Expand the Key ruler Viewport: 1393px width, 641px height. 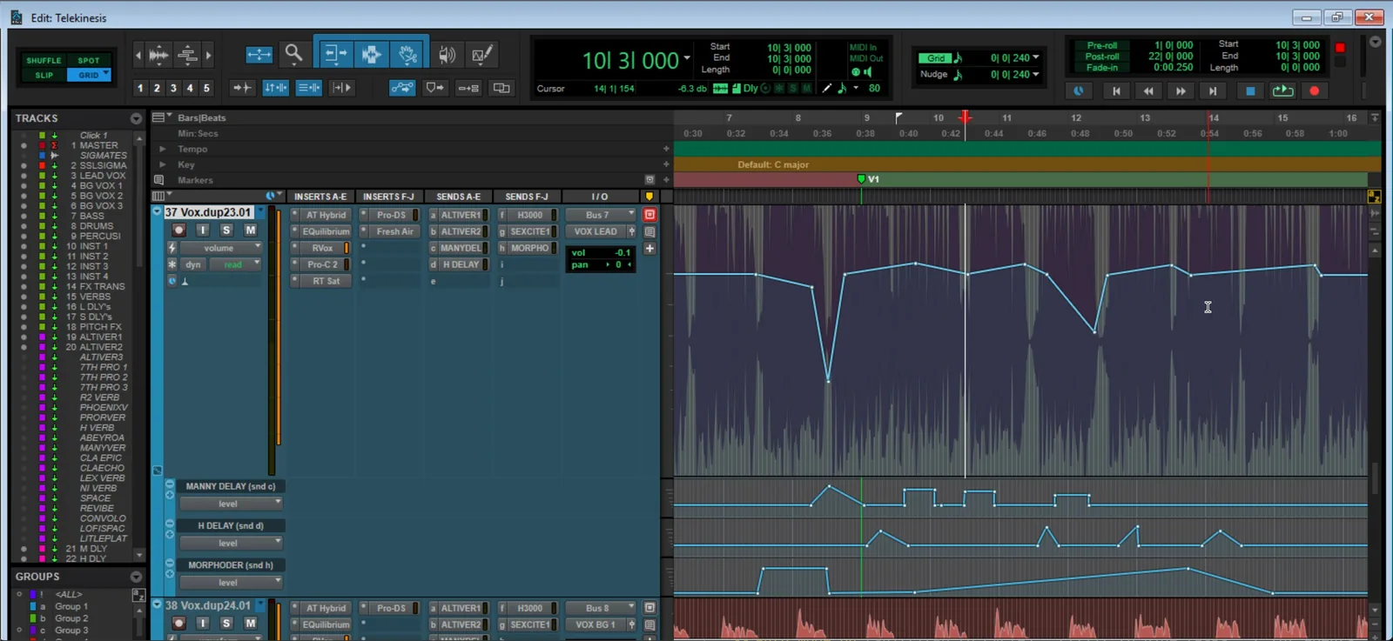pyautogui.click(x=162, y=164)
